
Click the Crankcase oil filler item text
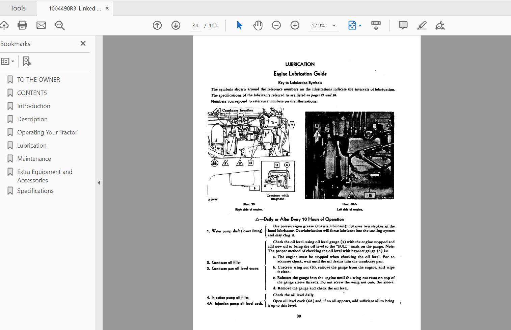click(224, 262)
